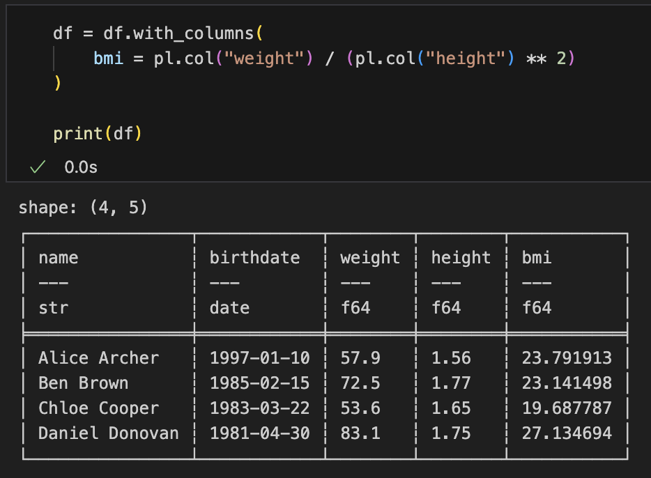Click the Daniel Donovan name cell
651x478 pixels.
coord(108,433)
